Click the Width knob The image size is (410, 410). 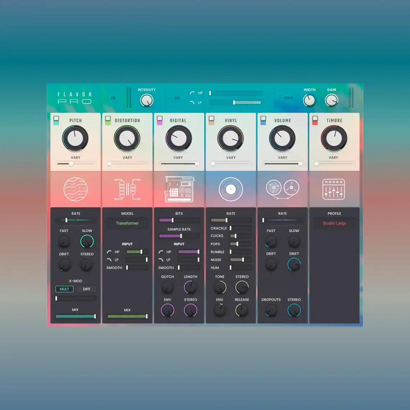309,101
